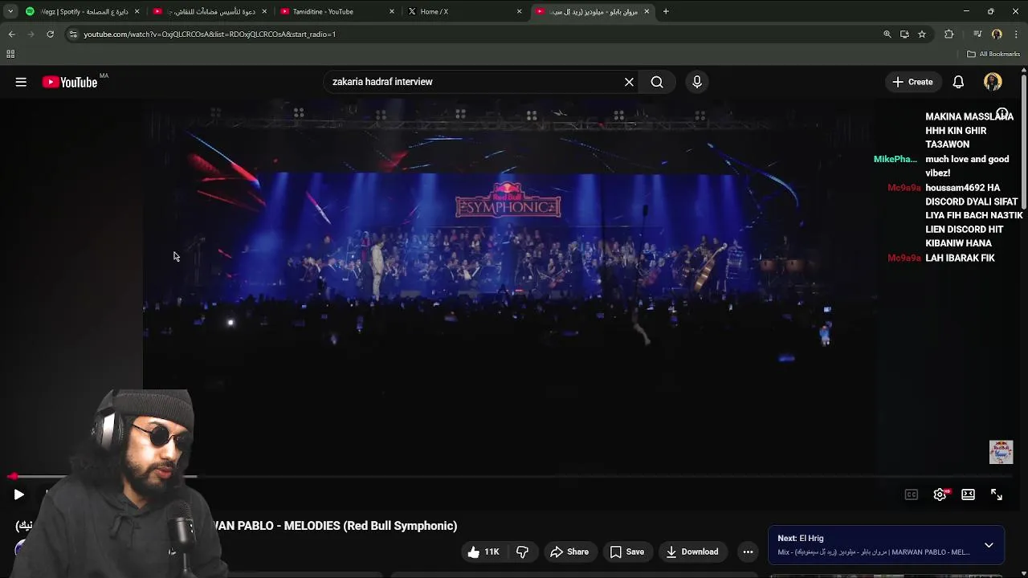The image size is (1028, 578).
Task: Click the MikePha... username in chat overlay
Action: (895, 159)
